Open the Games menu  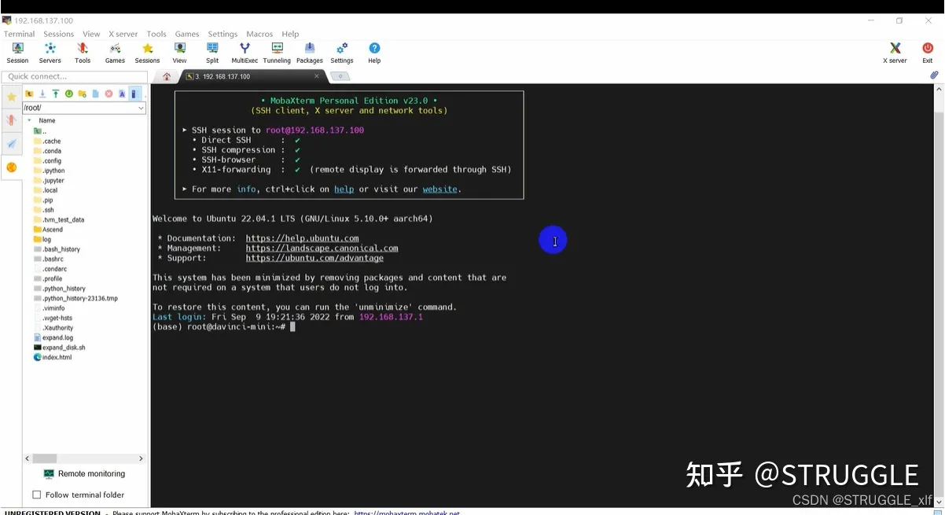[x=187, y=34]
